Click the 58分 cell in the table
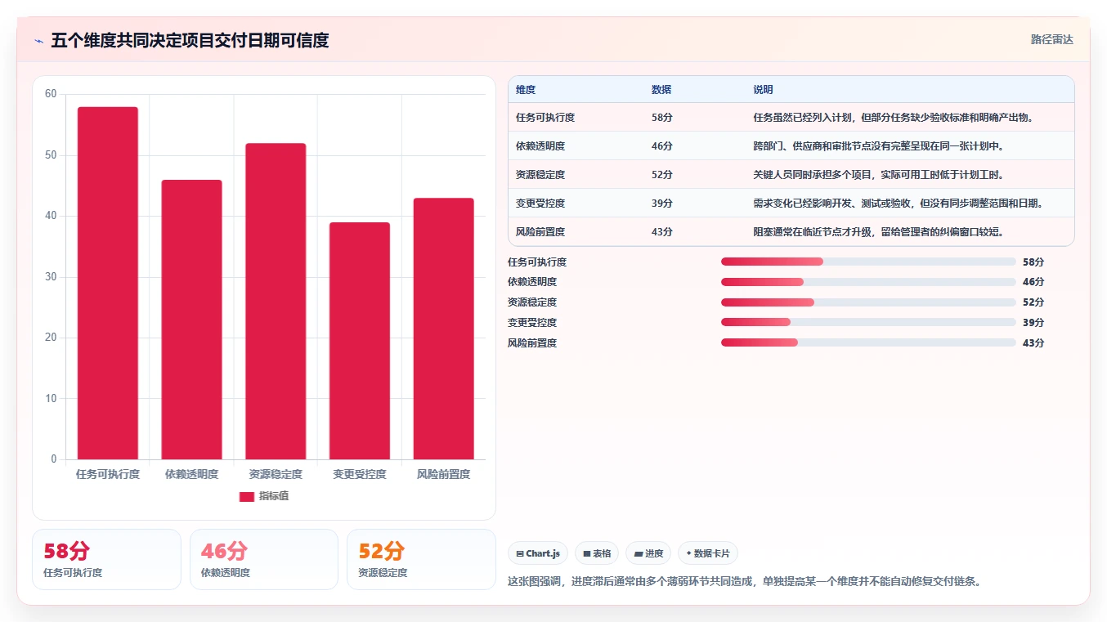 [x=662, y=118]
